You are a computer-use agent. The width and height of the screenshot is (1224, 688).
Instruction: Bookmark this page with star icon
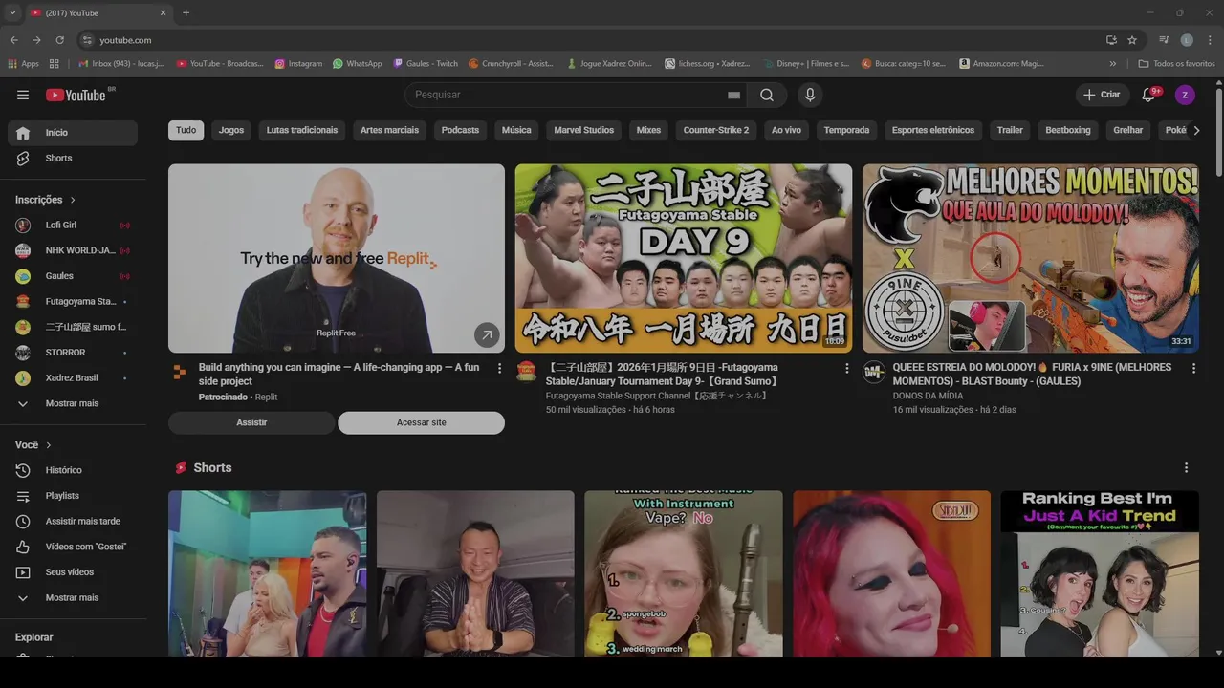coord(1132,40)
